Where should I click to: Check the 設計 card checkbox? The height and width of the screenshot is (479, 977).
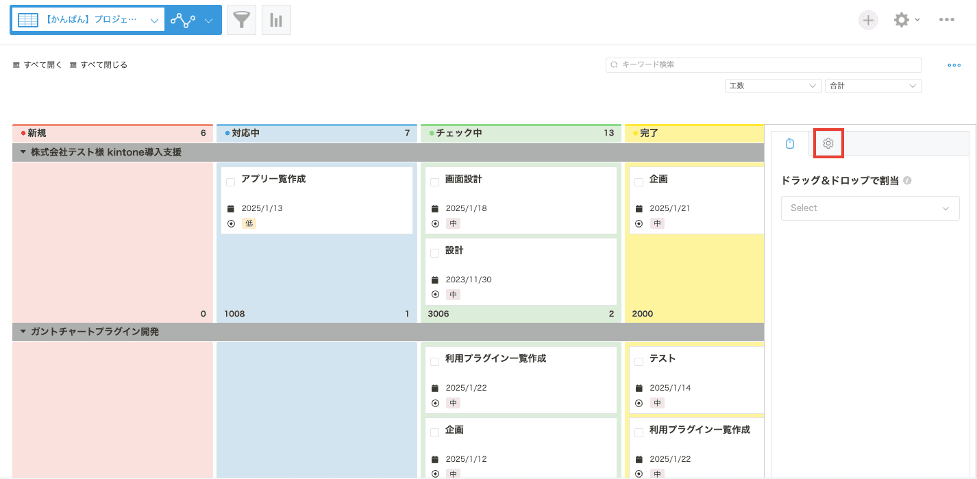pos(434,254)
